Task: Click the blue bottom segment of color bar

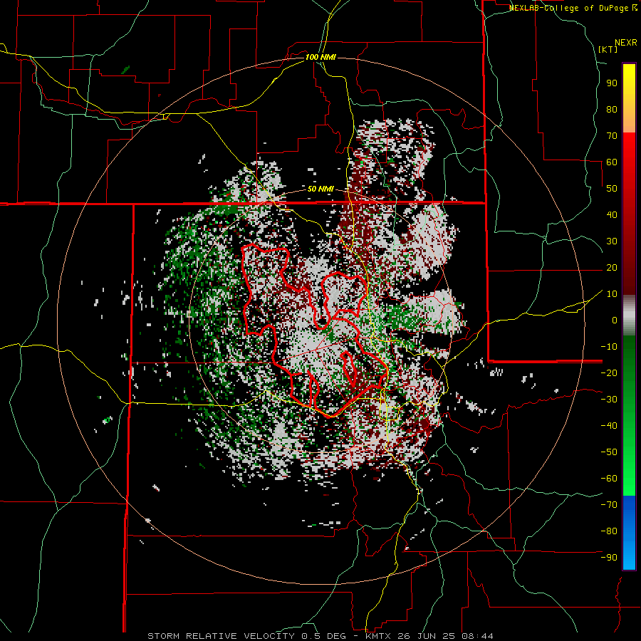Action: point(629,533)
